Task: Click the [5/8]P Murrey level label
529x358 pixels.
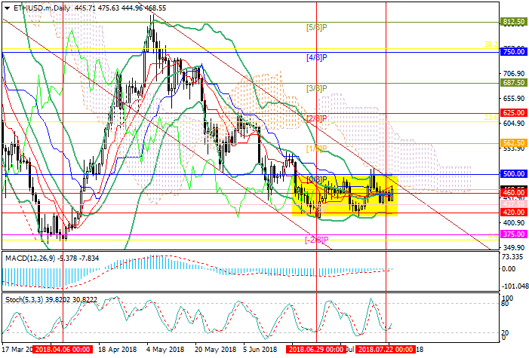Action: pyautogui.click(x=316, y=28)
